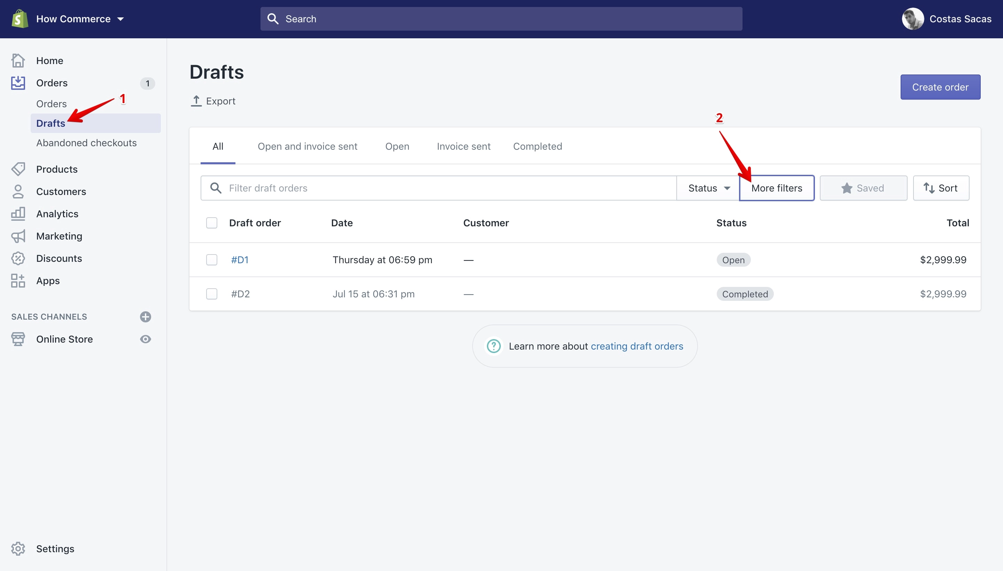Viewport: 1003px width, 571px height.
Task: Select the Analytics bar chart icon
Action: 18,214
